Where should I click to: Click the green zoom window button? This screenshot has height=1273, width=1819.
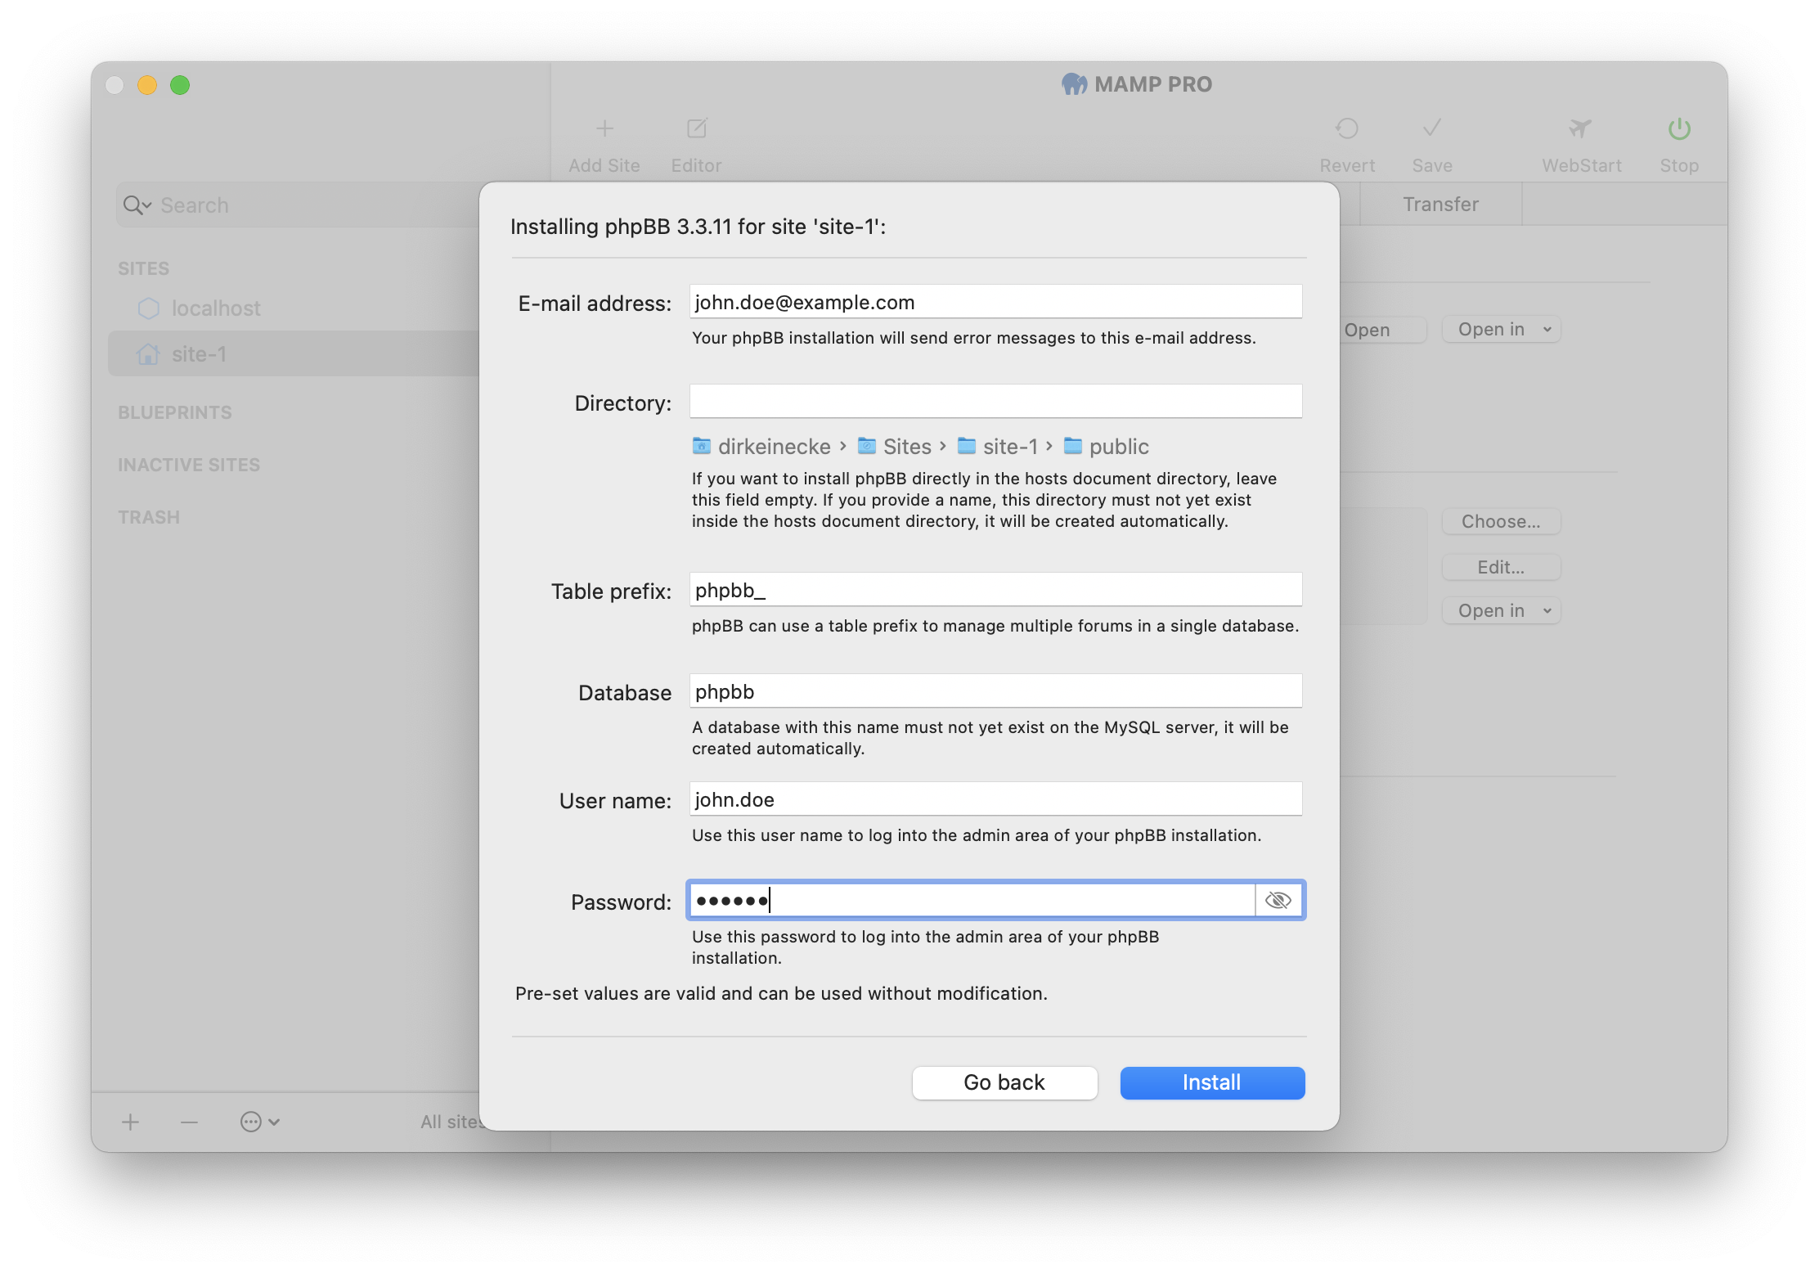point(180,85)
